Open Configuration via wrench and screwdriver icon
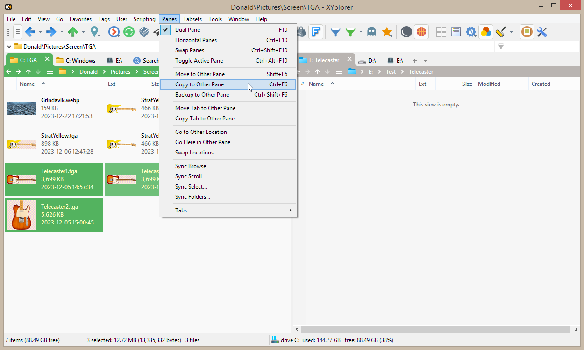Screen dimensions: 584x350 [542, 32]
